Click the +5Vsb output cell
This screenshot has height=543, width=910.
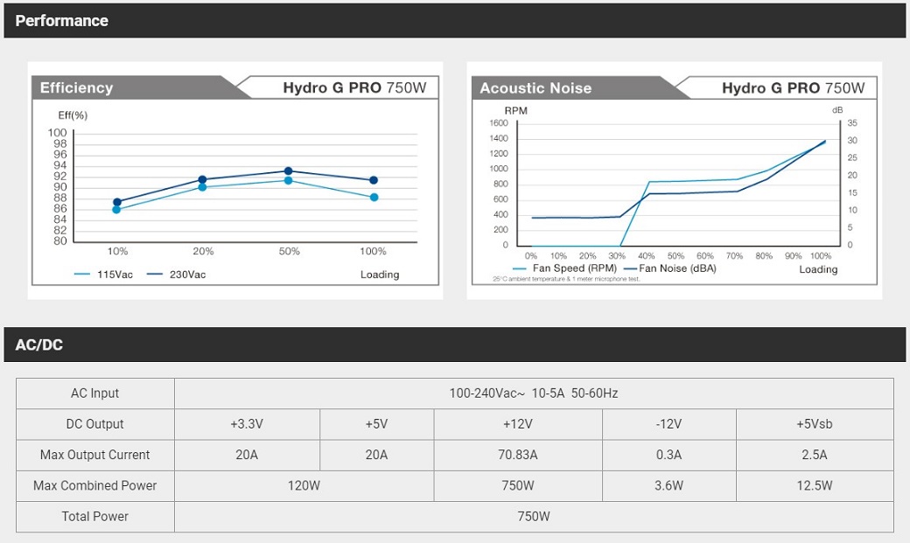(x=815, y=424)
